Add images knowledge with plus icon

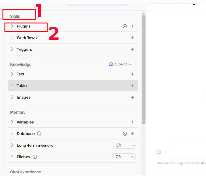coord(132,97)
